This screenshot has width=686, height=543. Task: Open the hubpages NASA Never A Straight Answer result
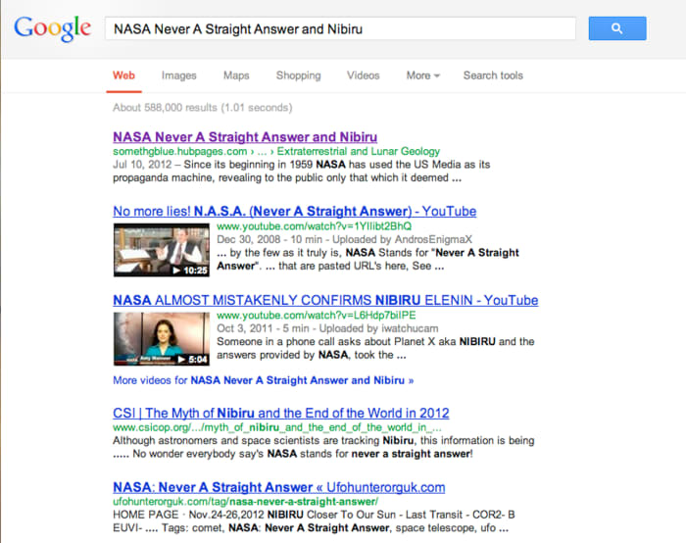point(245,137)
